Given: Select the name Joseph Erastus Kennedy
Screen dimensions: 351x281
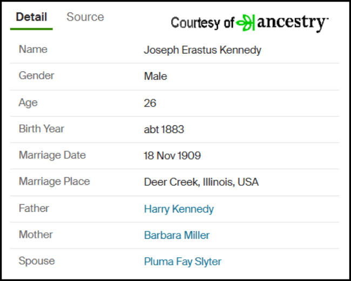Looking at the screenshot, I should [x=202, y=50].
